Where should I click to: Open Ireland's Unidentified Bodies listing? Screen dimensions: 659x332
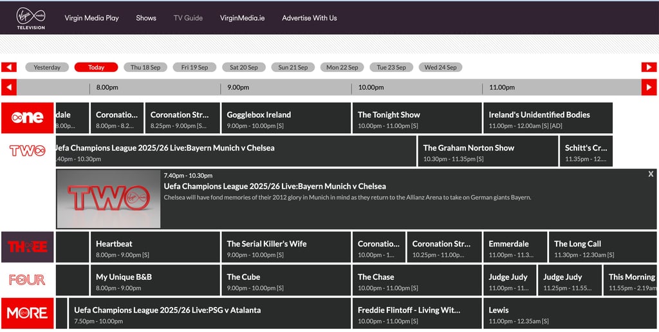coord(548,118)
